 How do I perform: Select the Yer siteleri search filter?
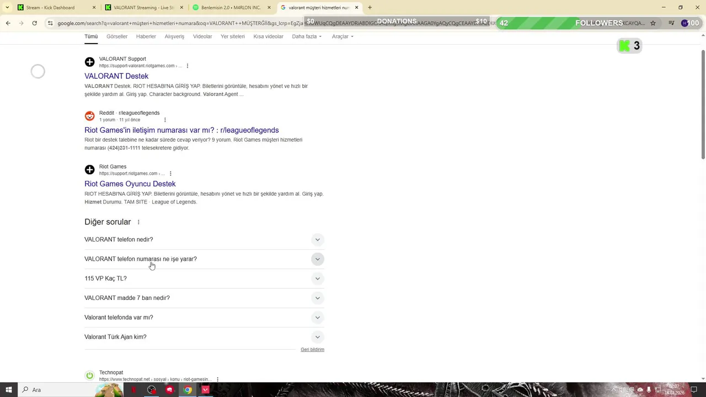(x=233, y=36)
